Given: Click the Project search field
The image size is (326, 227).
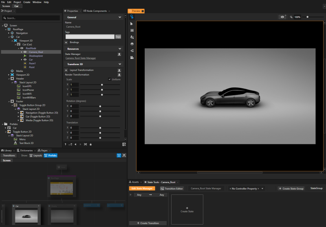Looking at the screenshot, I should 32,18.
